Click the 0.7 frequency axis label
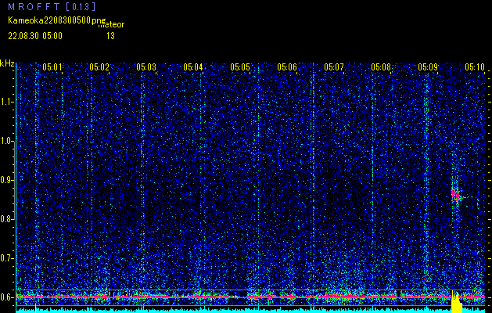The image size is (492, 313). tap(7, 258)
